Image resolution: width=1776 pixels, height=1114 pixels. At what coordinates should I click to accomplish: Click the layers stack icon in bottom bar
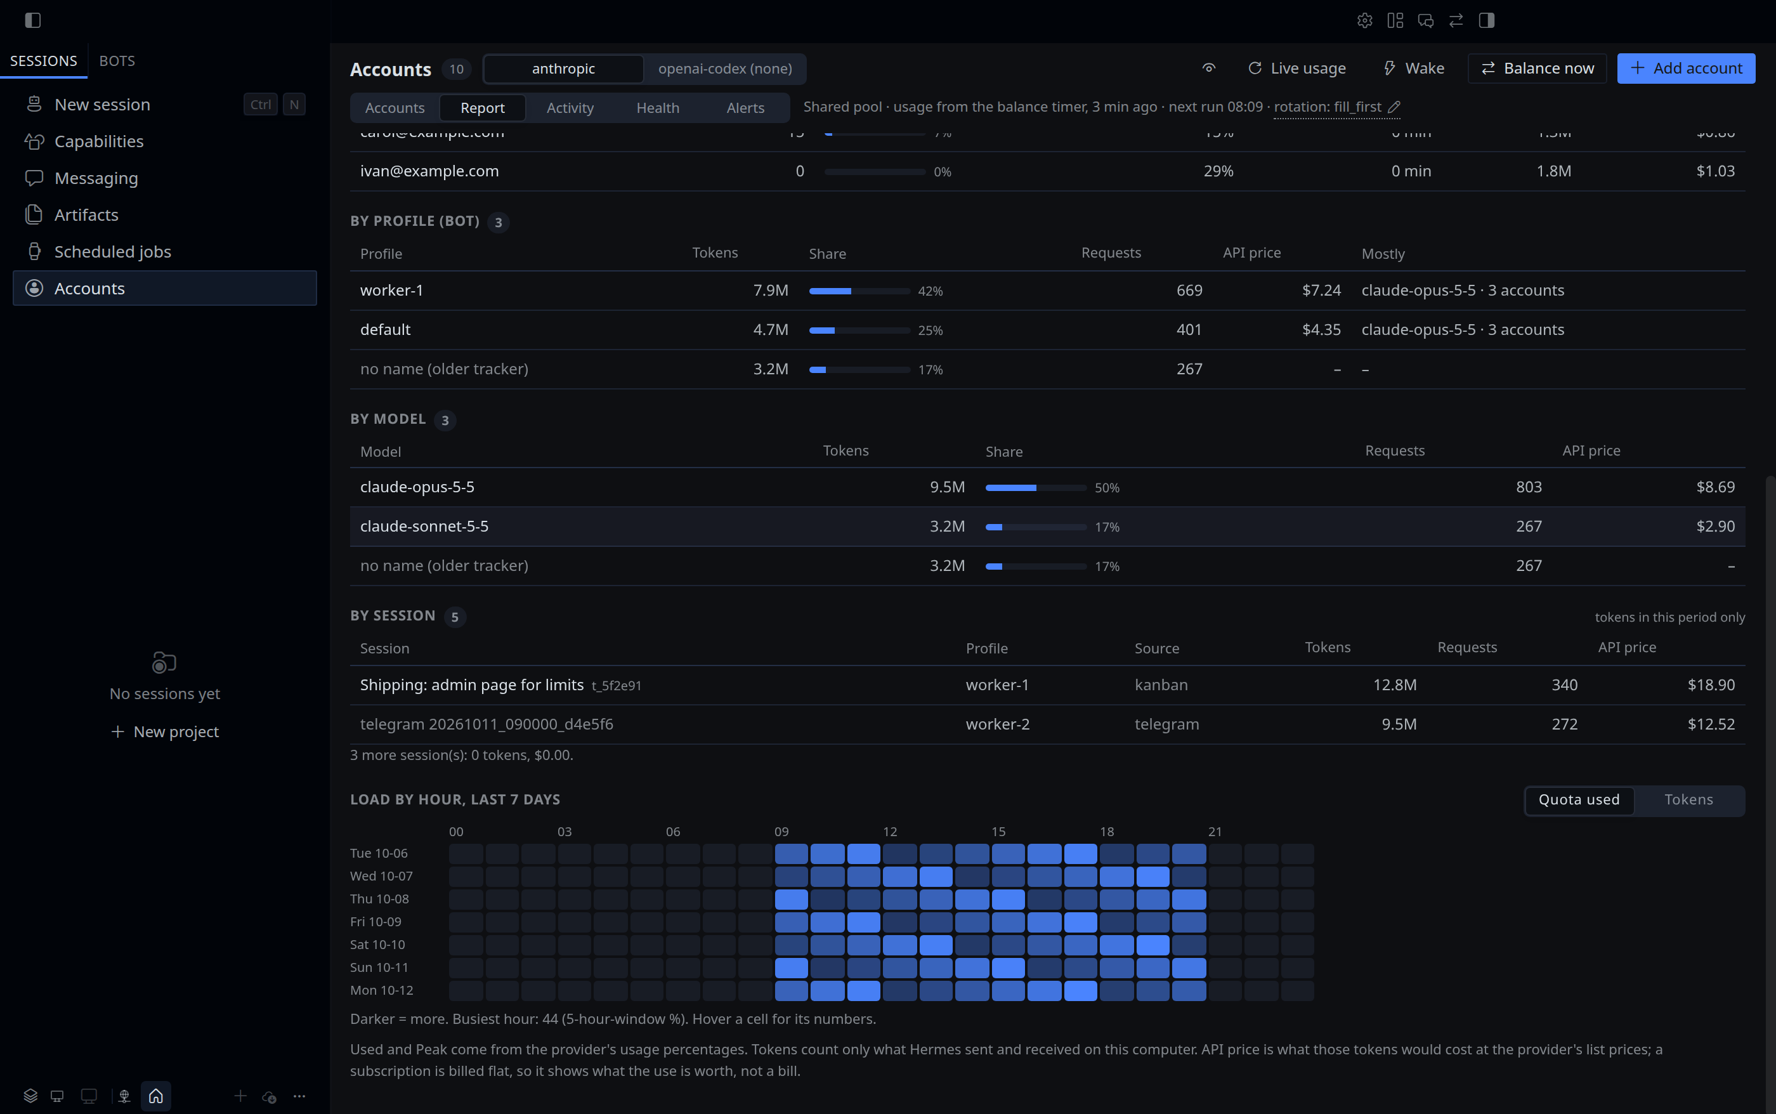click(30, 1096)
